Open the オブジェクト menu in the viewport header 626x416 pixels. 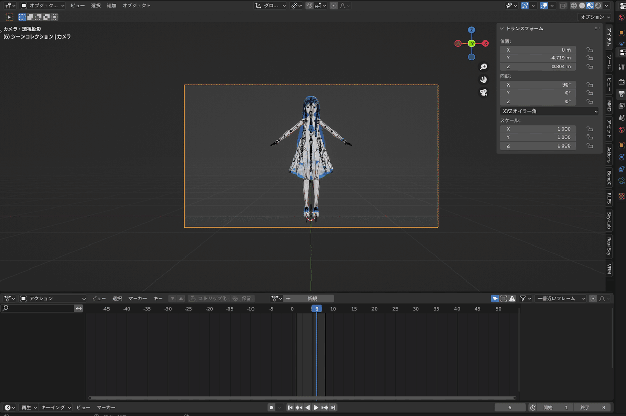pyautogui.click(x=137, y=6)
